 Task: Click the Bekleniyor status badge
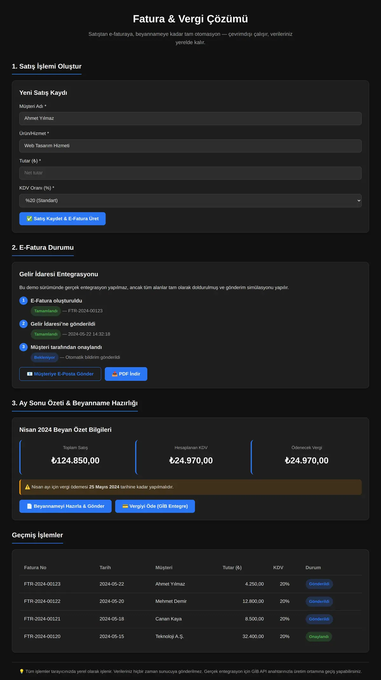point(44,357)
